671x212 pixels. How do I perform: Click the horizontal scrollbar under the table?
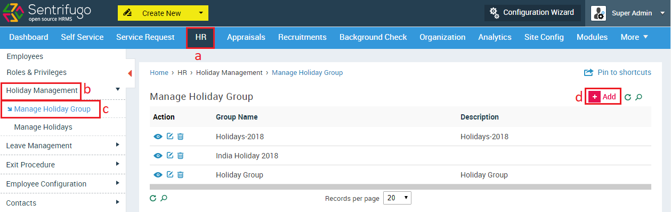pyautogui.click(x=400, y=187)
